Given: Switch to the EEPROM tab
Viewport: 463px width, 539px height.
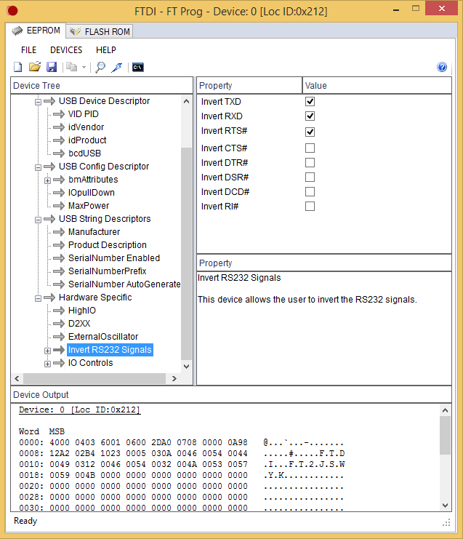Looking at the screenshot, I should coord(36,31).
